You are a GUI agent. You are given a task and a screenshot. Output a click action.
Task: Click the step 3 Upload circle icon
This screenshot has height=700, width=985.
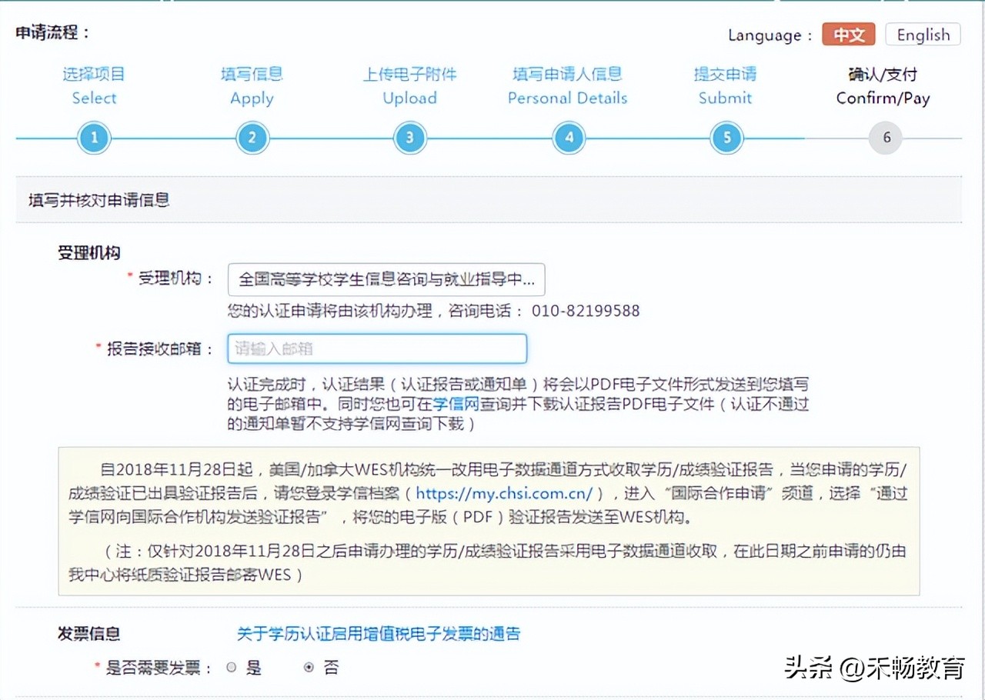point(410,138)
